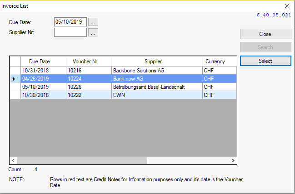Click the Invoice List window title
The height and width of the screenshot is (194, 295).
point(15,6)
